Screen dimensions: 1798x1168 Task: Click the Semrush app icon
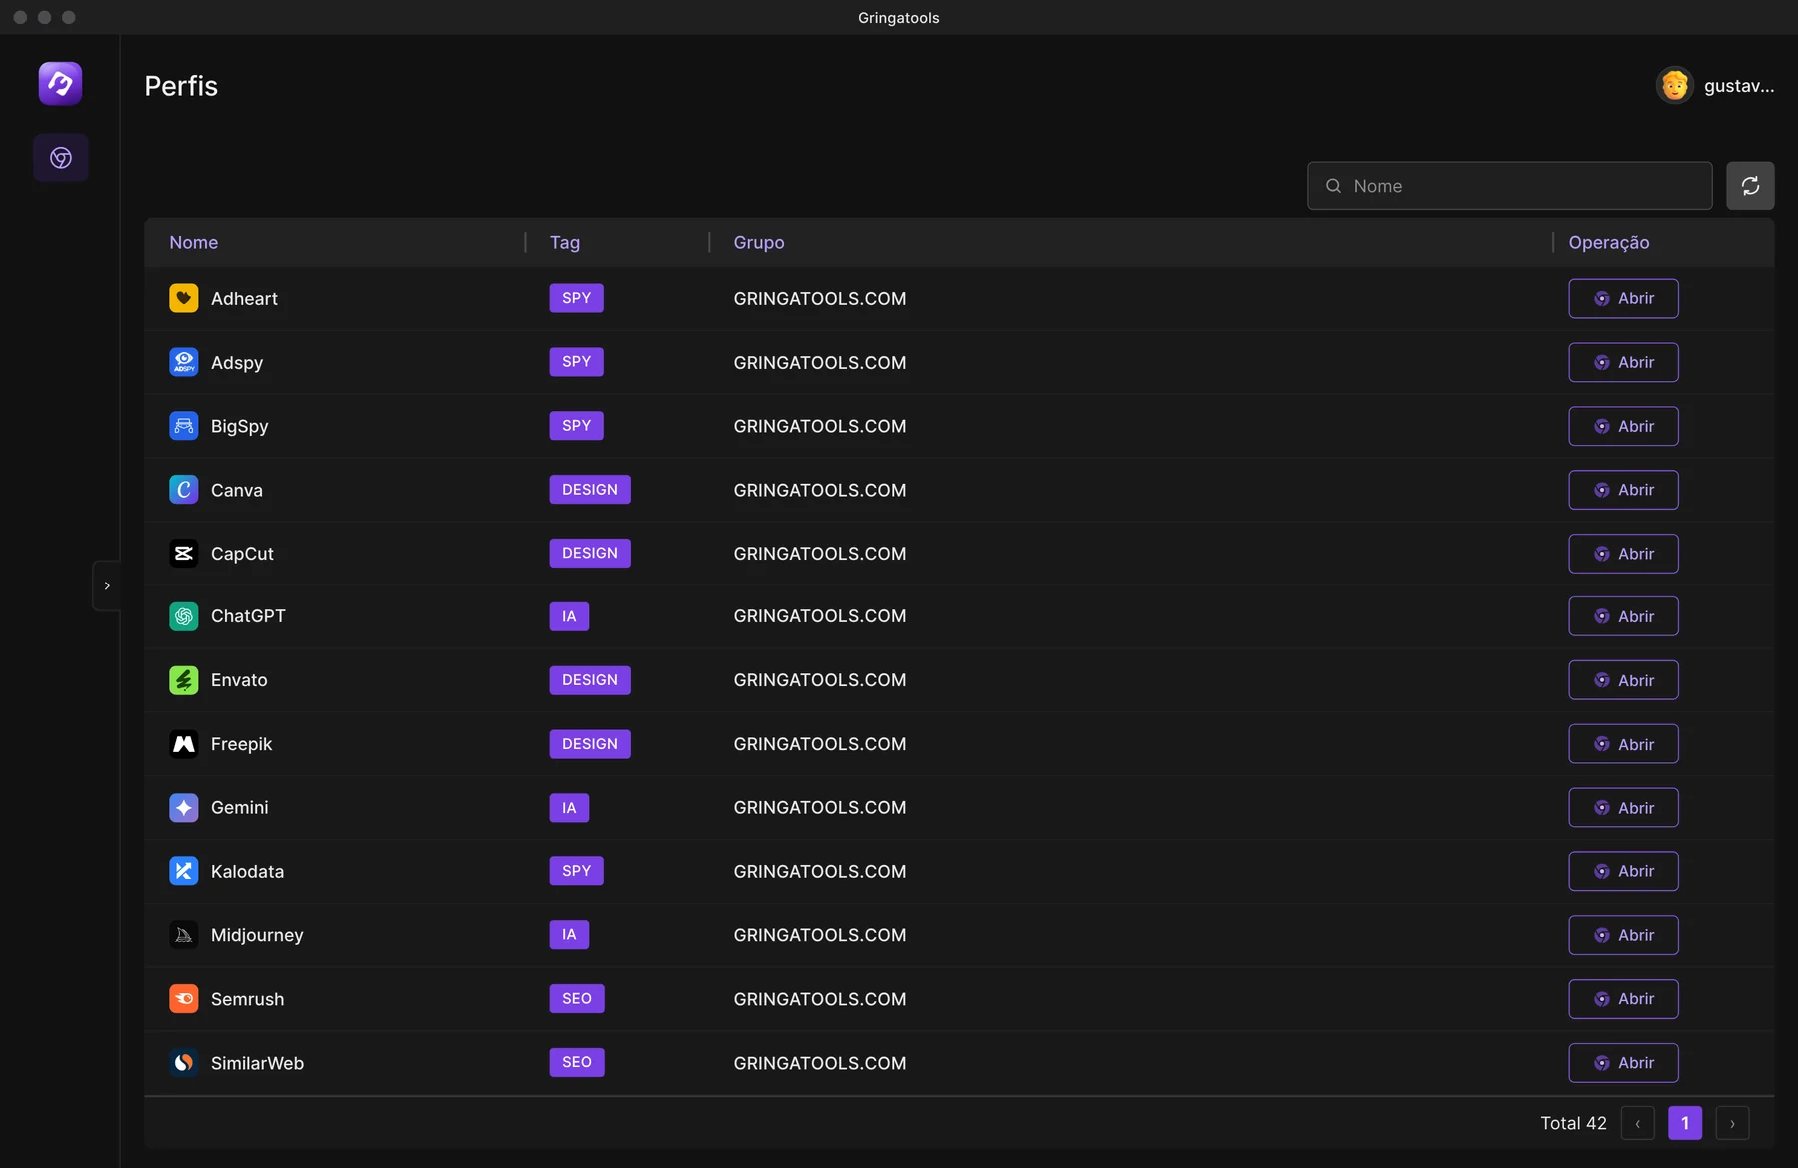tap(184, 999)
